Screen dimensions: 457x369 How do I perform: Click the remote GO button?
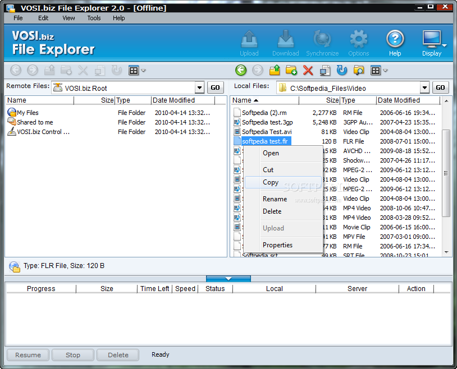coord(216,87)
